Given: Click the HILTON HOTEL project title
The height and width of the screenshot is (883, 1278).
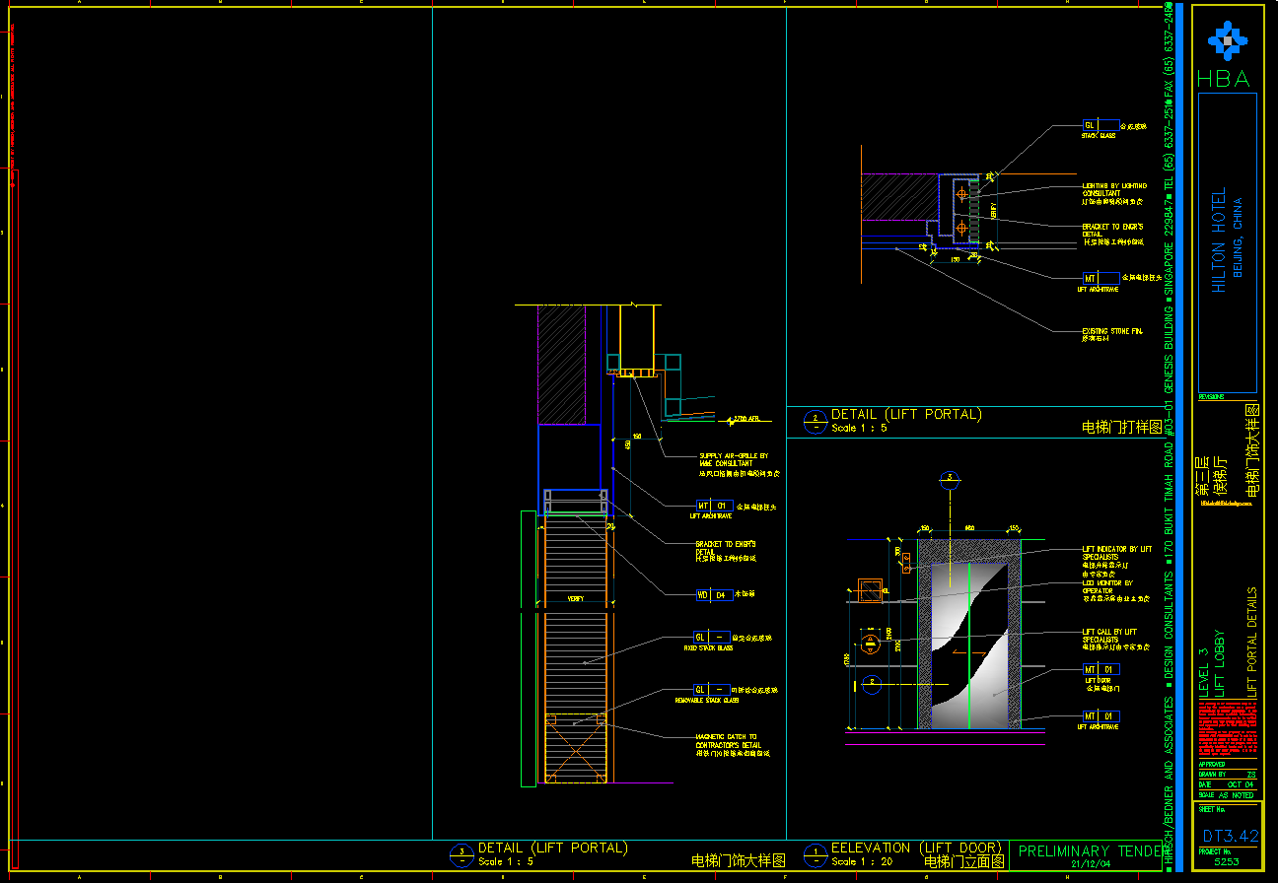Looking at the screenshot, I should coord(1219,240).
